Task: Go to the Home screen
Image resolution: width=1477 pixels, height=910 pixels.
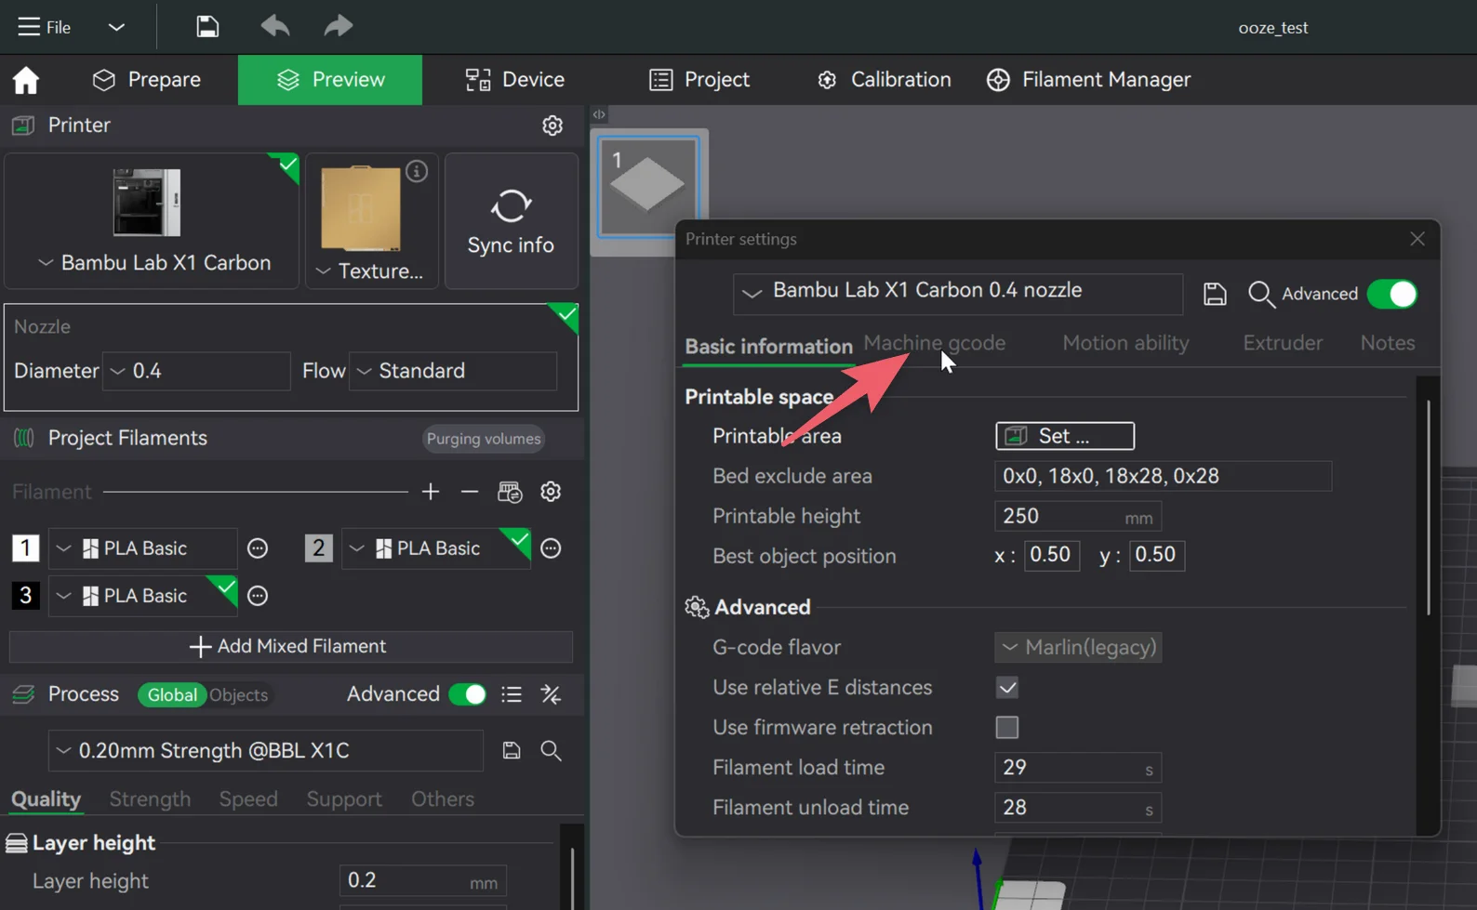Action: pyautogui.click(x=26, y=80)
